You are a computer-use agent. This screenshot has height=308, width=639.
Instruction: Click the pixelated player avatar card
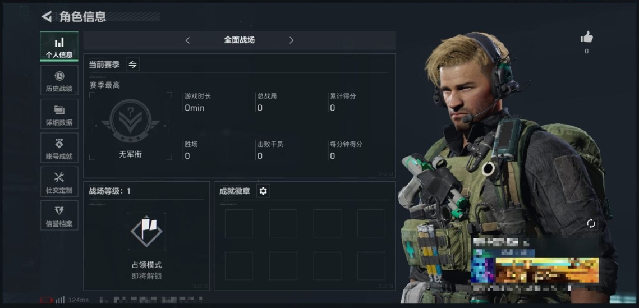(535, 265)
